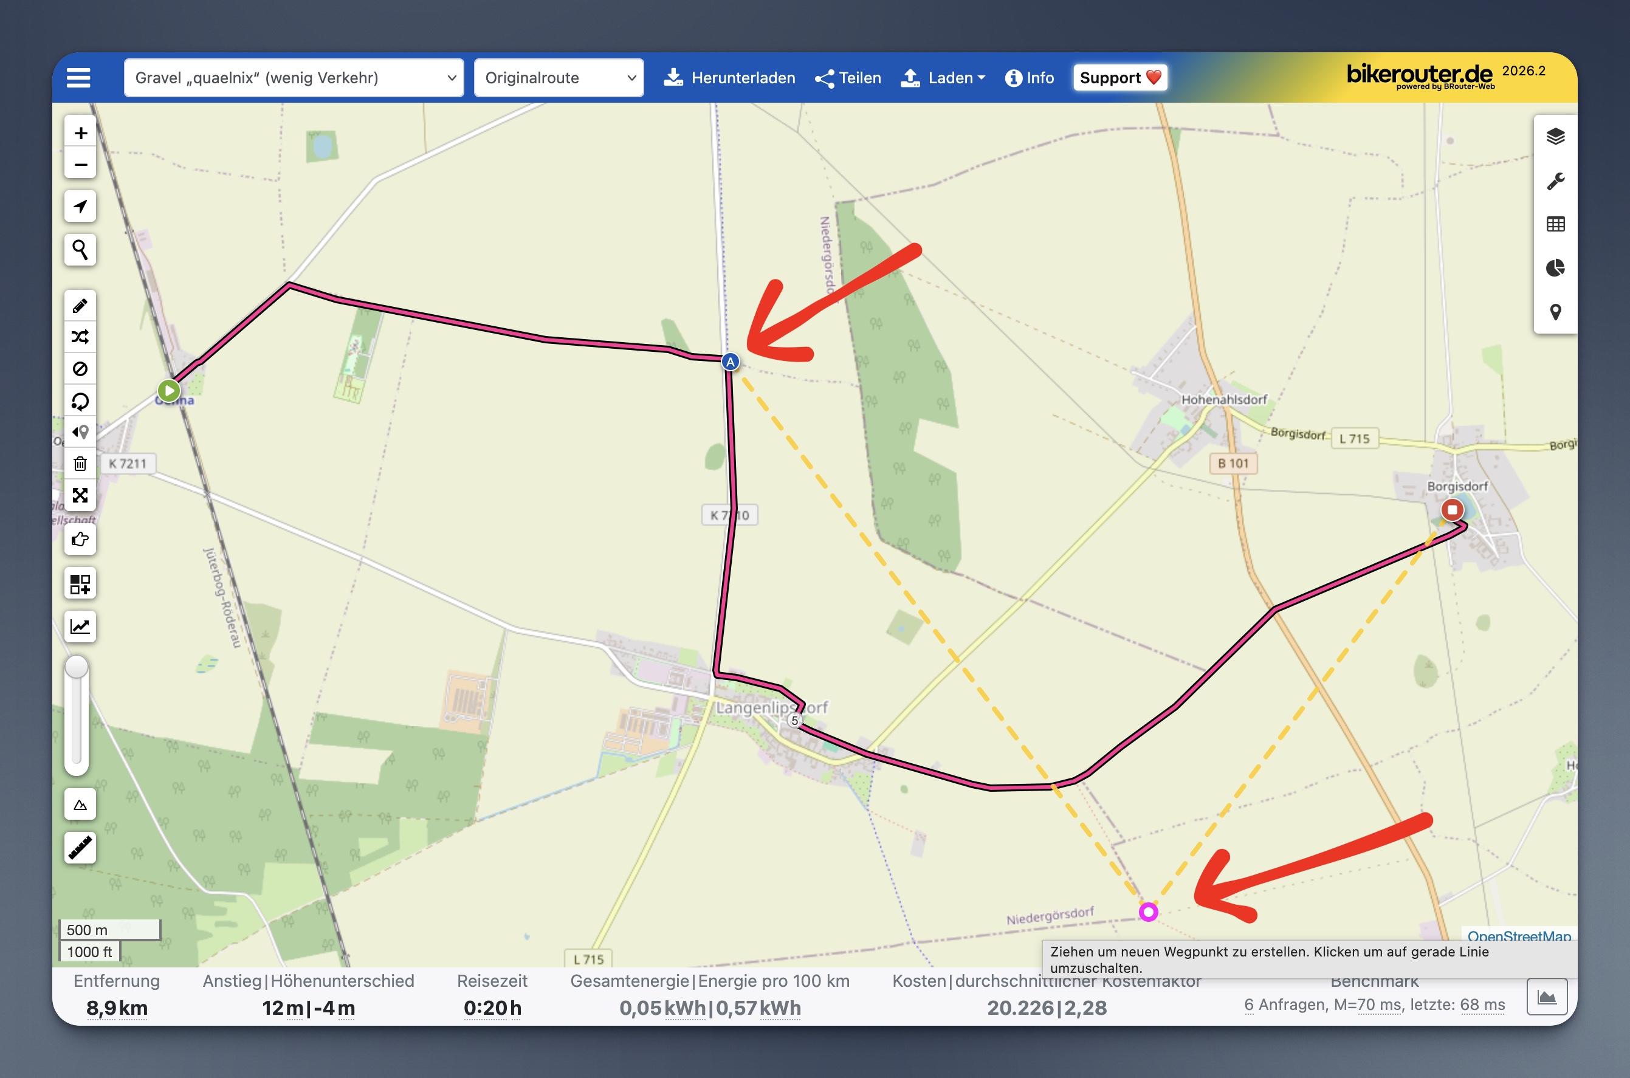Open the Originalroute dropdown

tap(559, 78)
